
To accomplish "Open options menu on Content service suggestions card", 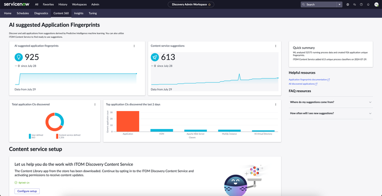I will point(275,46).
